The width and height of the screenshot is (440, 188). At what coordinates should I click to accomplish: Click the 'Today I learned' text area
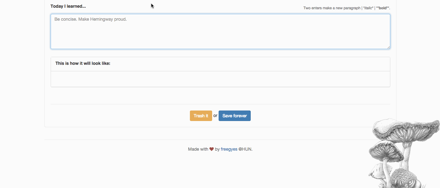(220, 31)
